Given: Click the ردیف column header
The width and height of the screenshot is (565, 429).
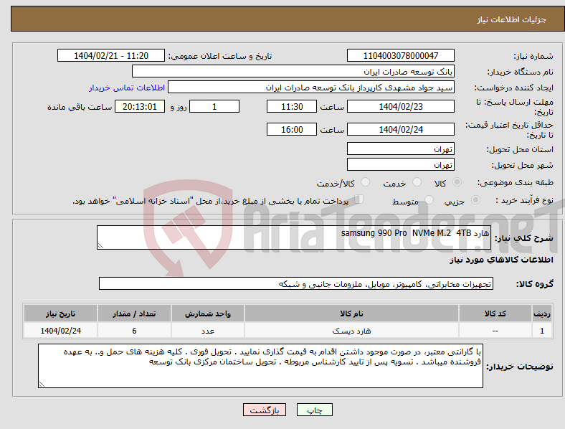Looking at the screenshot, I should pos(542,313).
